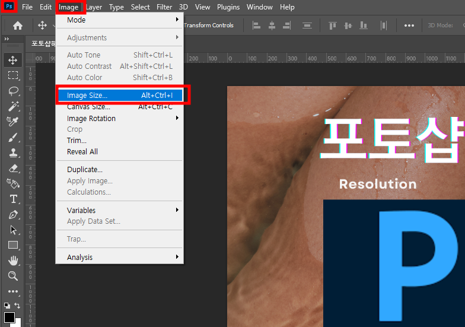Select the Path Selection arrow tool
This screenshot has width=465, height=327.
[x=13, y=230]
